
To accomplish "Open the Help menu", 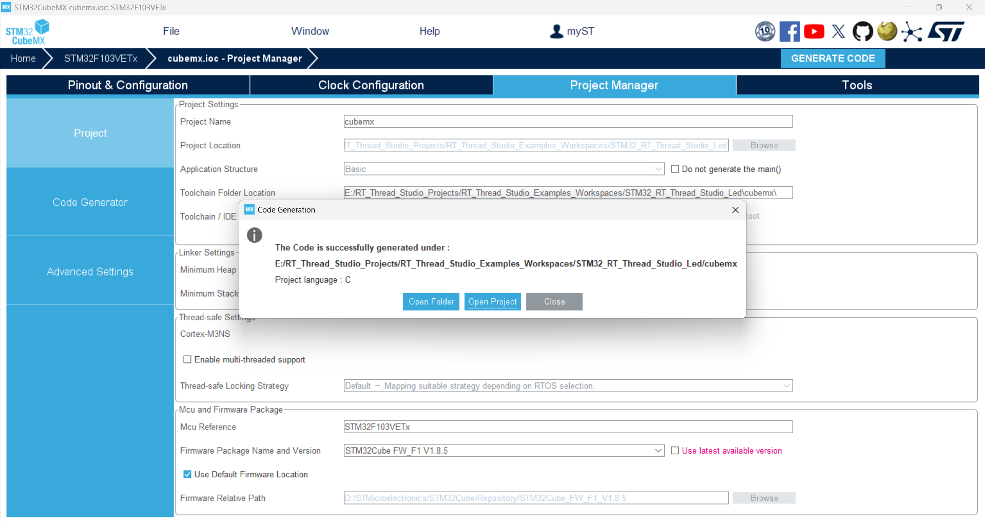I will [x=430, y=31].
